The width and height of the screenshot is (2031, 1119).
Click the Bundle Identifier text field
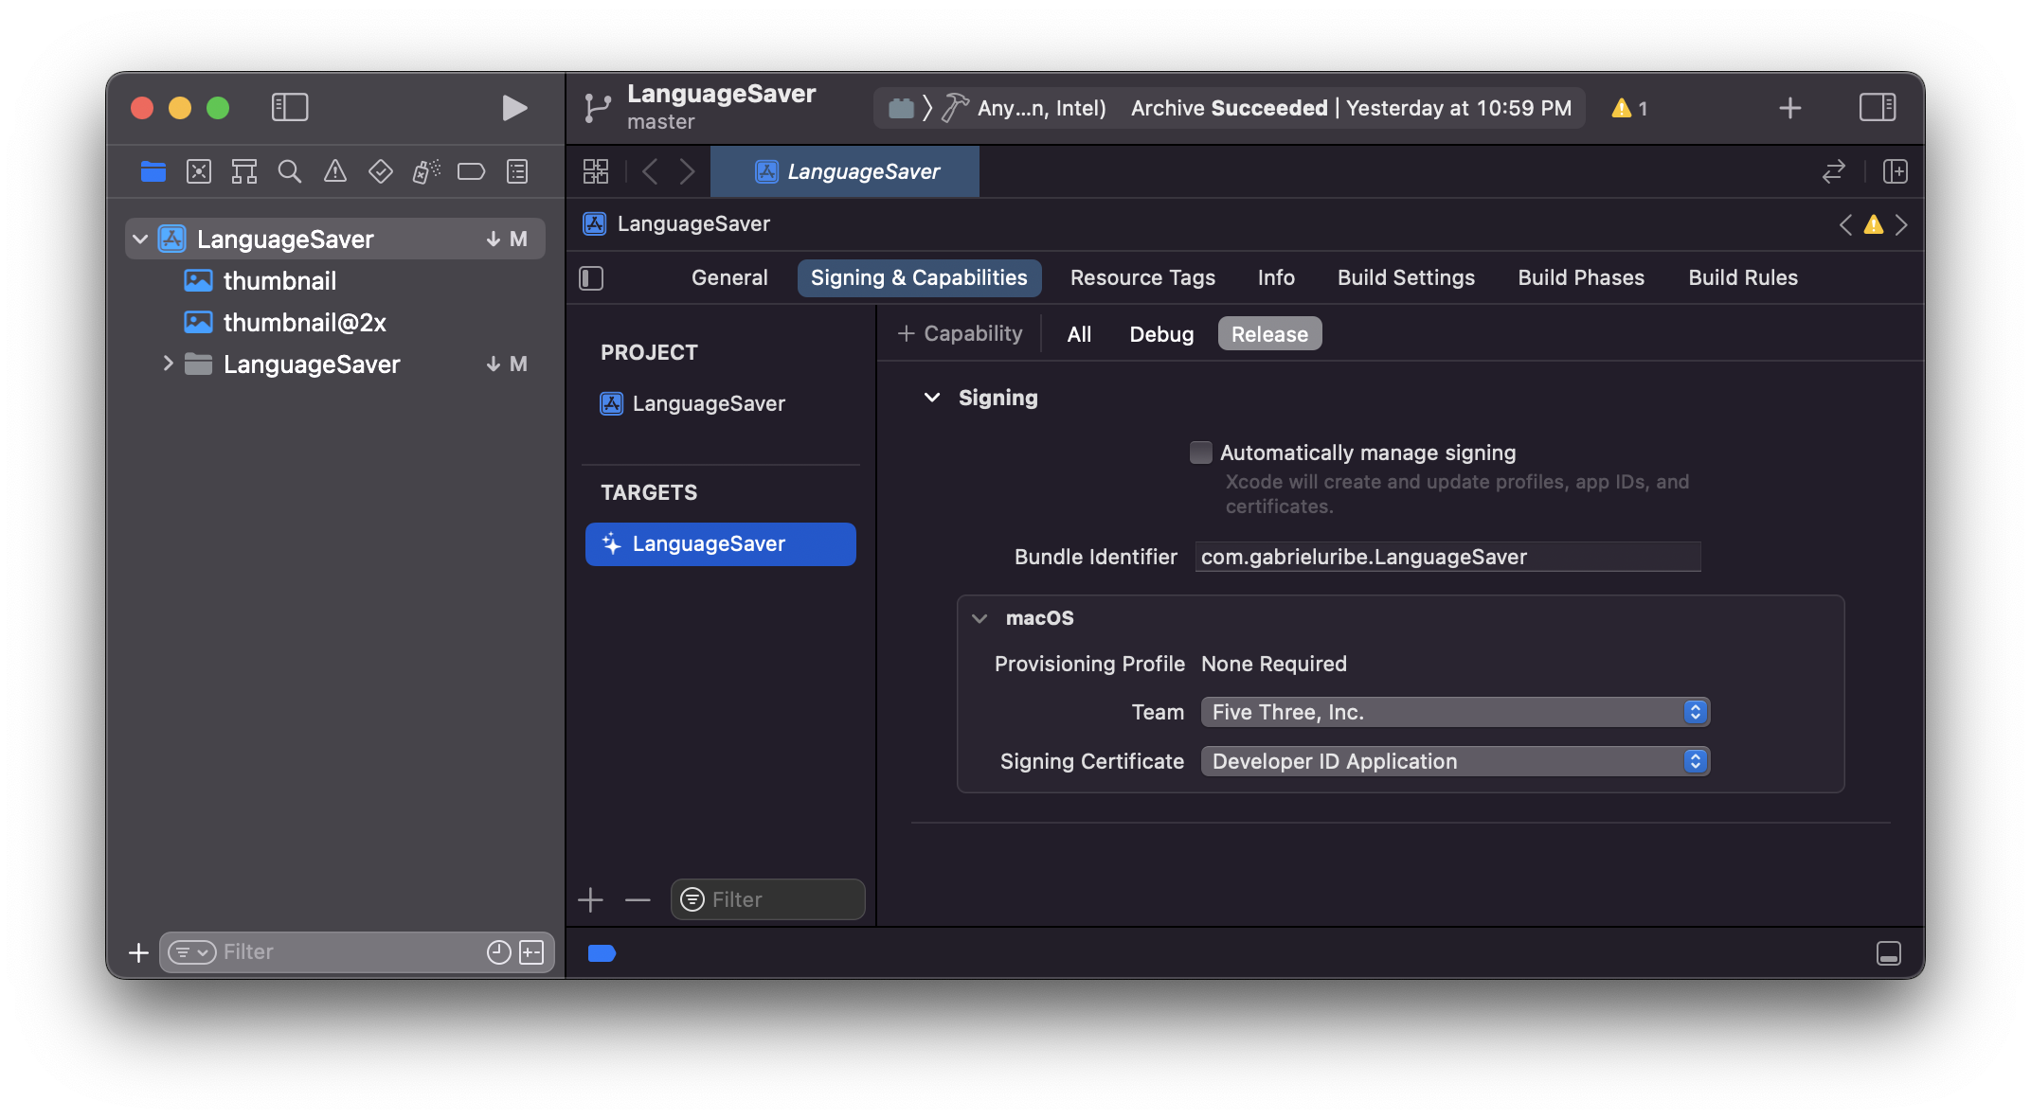[x=1447, y=557]
